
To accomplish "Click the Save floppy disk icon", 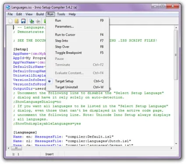I will [x=23, y=21].
